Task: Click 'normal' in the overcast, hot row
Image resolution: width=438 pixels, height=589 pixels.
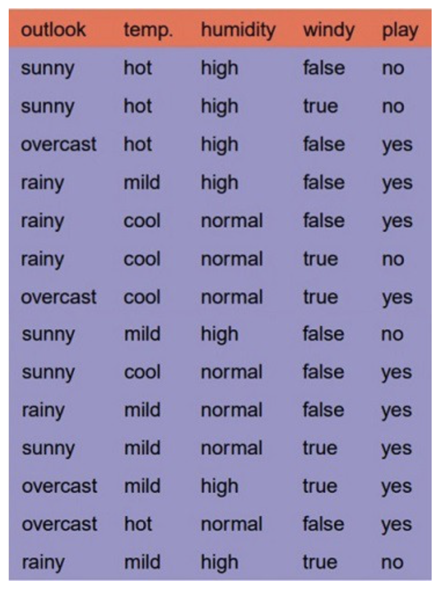Action: [231, 524]
